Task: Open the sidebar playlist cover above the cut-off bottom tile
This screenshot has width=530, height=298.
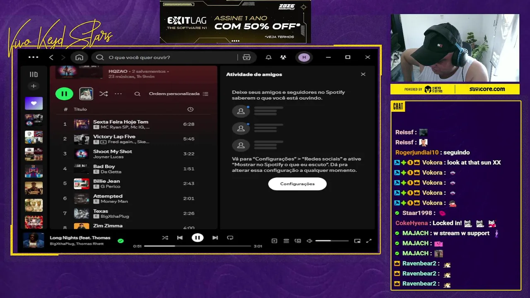Action: (x=34, y=205)
